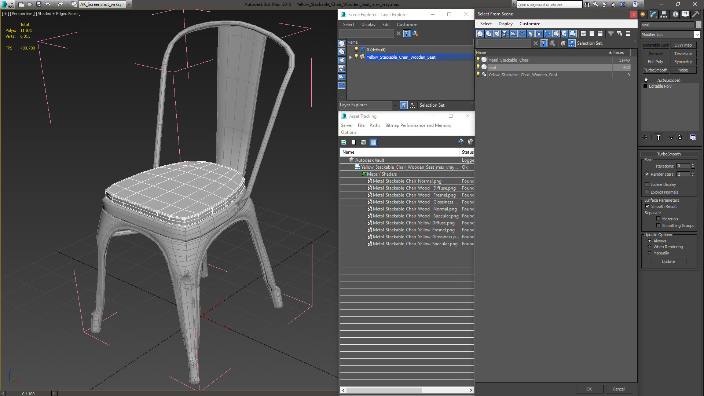This screenshot has height=396, width=704.
Task: Click Select All icon in Select From Scene
Action: pyautogui.click(x=583, y=34)
